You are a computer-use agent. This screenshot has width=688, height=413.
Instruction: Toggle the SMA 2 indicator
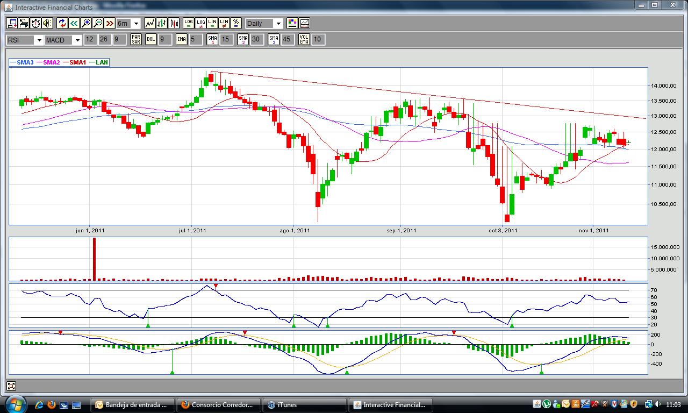tap(243, 39)
